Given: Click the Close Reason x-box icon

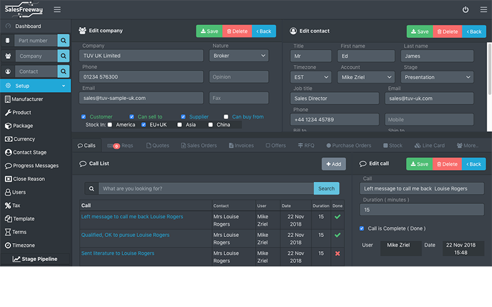Looking at the screenshot, I should (9, 179).
